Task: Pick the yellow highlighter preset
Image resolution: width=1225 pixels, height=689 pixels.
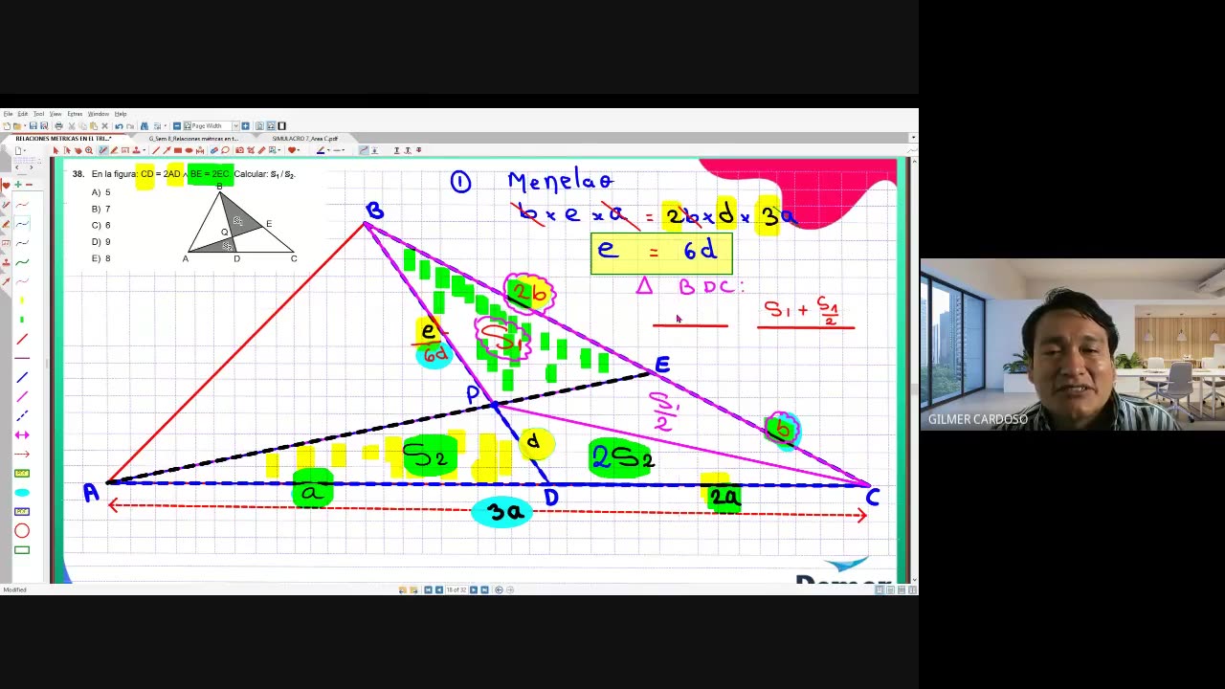Action: [22, 300]
